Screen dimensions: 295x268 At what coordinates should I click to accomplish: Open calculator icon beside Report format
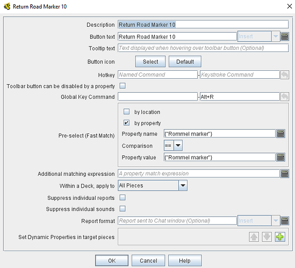tap(284, 221)
